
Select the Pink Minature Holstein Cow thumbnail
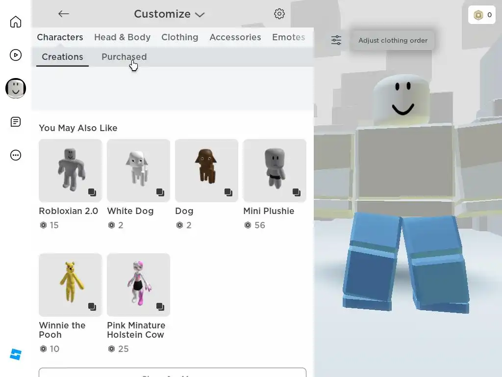[138, 285]
